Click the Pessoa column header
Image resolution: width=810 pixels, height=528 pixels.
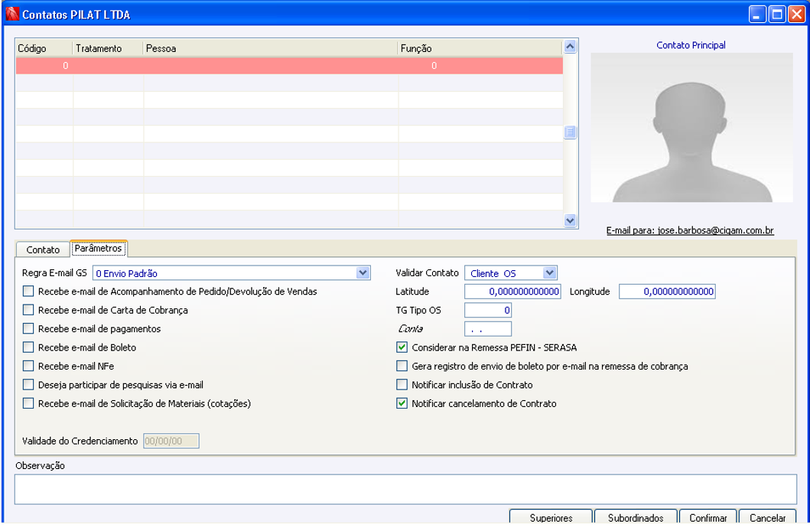[270, 48]
